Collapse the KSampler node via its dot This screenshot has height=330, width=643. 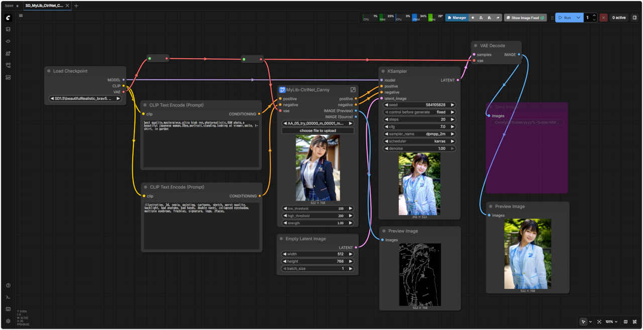coord(383,71)
